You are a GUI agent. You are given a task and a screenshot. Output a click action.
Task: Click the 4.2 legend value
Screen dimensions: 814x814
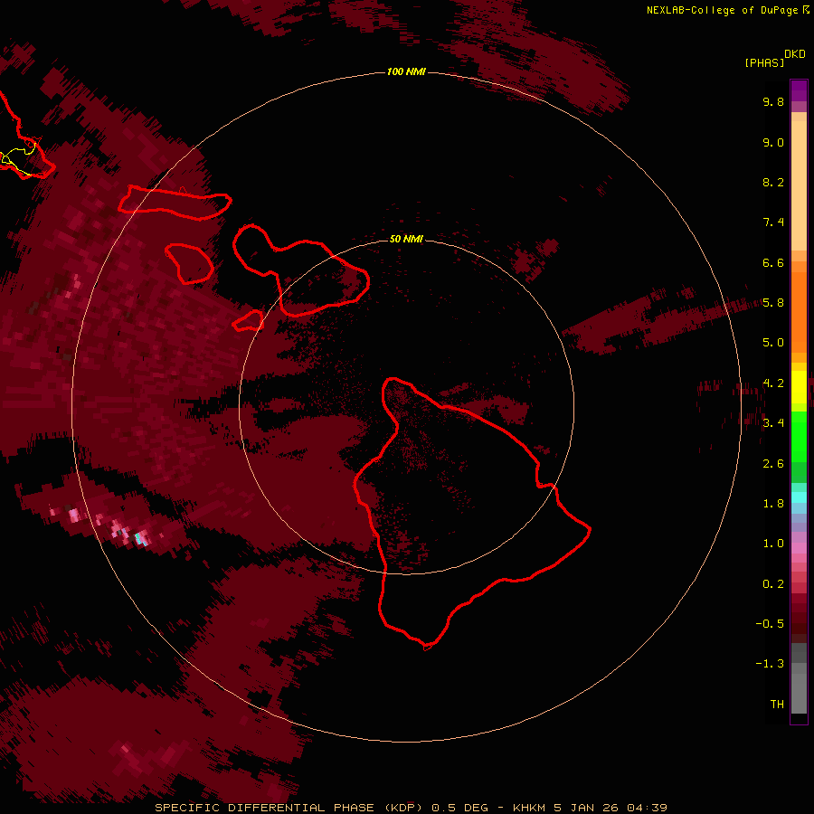[x=773, y=383]
